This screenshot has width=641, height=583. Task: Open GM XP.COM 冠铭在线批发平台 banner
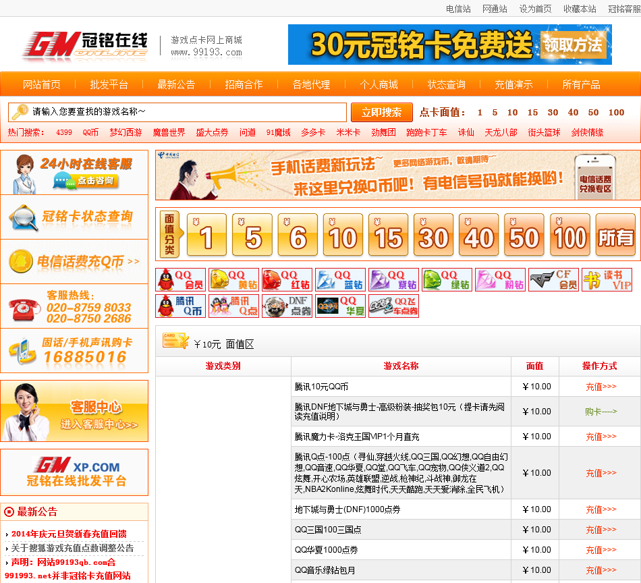[74, 472]
